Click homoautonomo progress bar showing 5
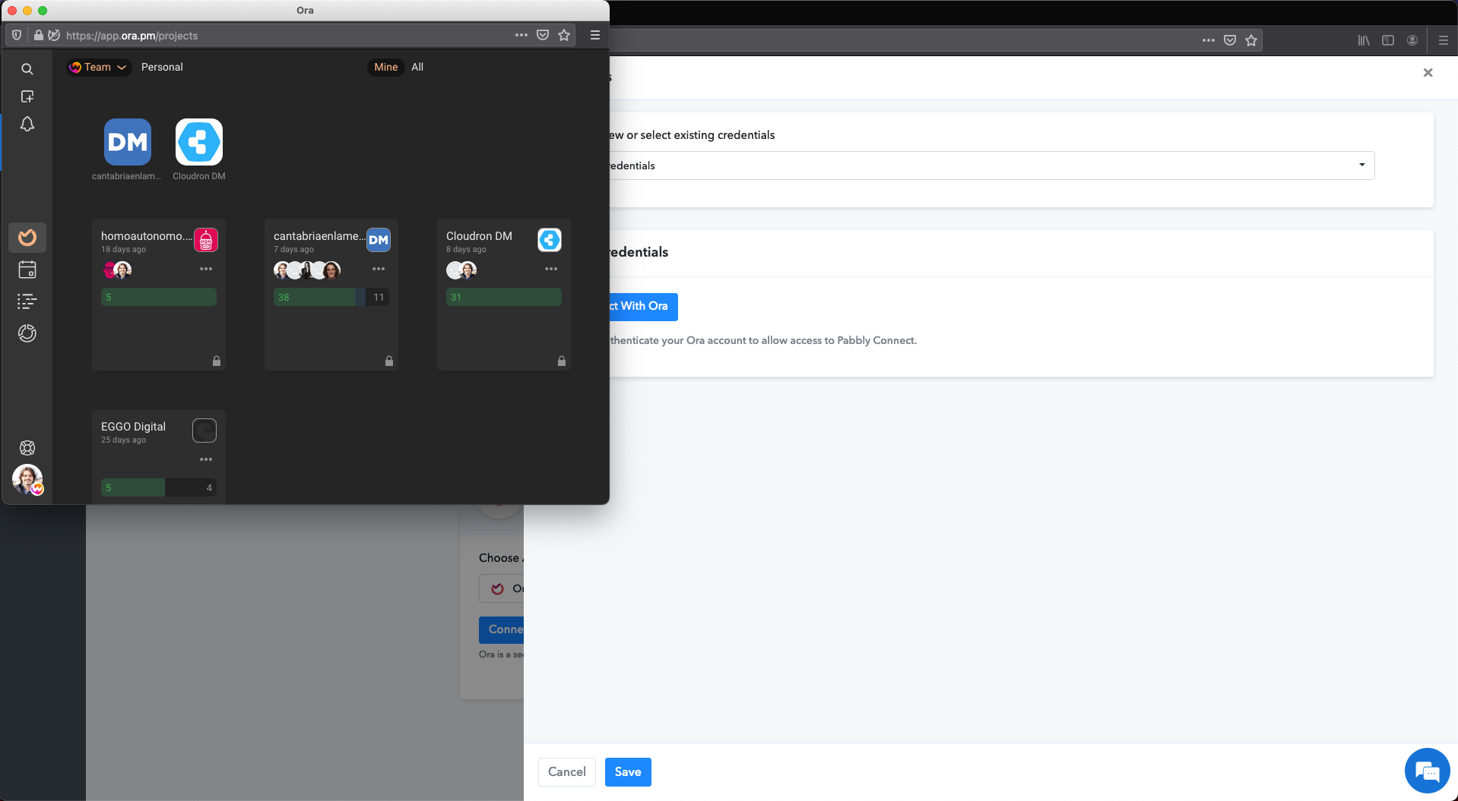 [x=159, y=297]
